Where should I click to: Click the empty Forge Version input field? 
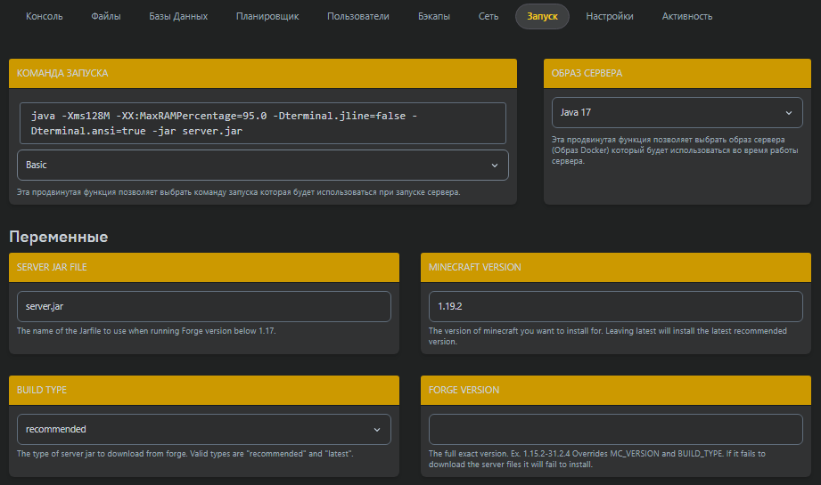coord(615,429)
